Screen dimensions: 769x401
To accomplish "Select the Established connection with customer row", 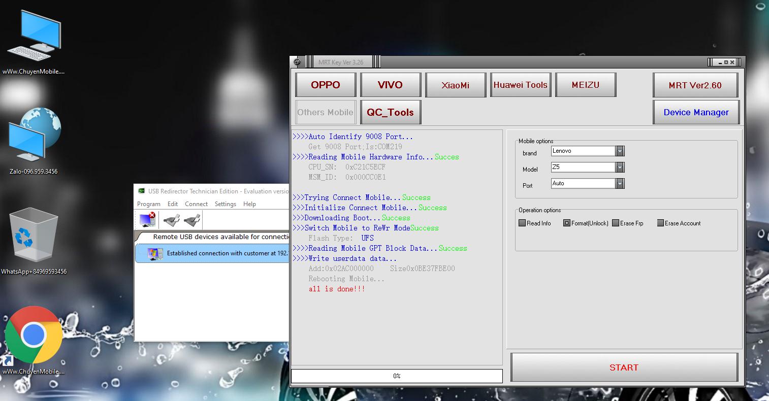I will point(212,253).
